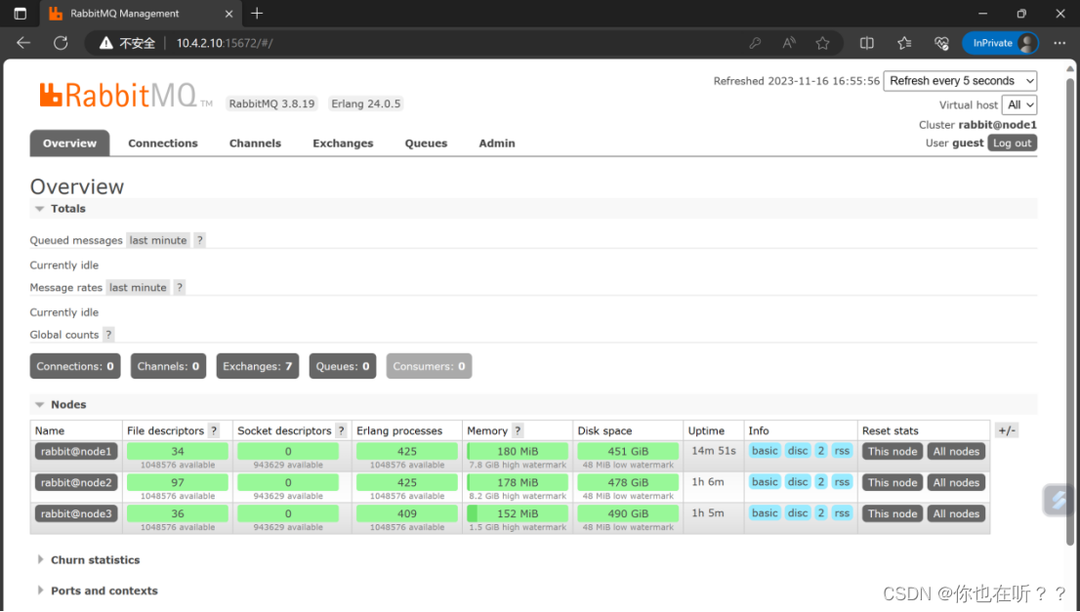Open the Socket descriptors help icon
This screenshot has height=612, width=1080.
tap(341, 429)
